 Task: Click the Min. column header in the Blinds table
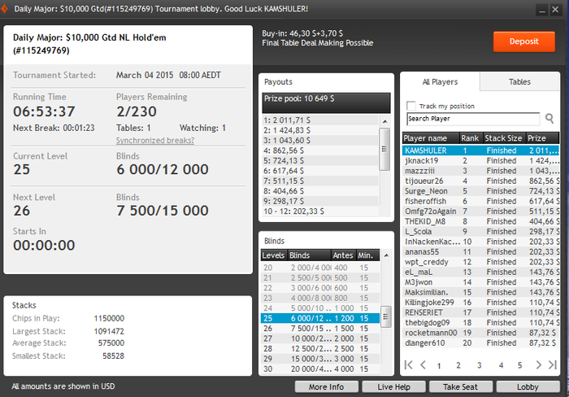click(x=367, y=255)
